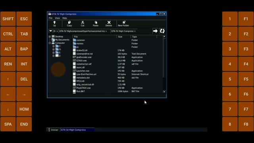Tap the TAB overlay key

[24, 34]
